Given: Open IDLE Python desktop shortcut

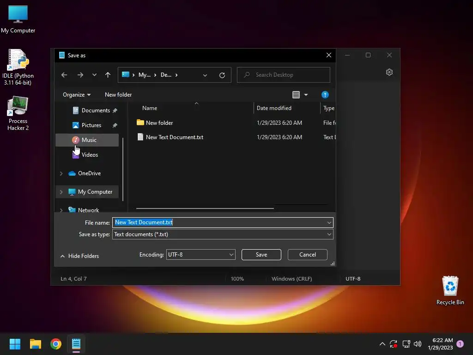Looking at the screenshot, I should (18, 67).
